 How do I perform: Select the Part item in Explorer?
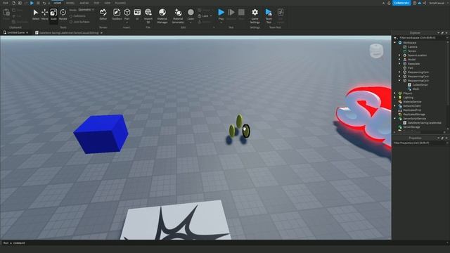coord(411,68)
